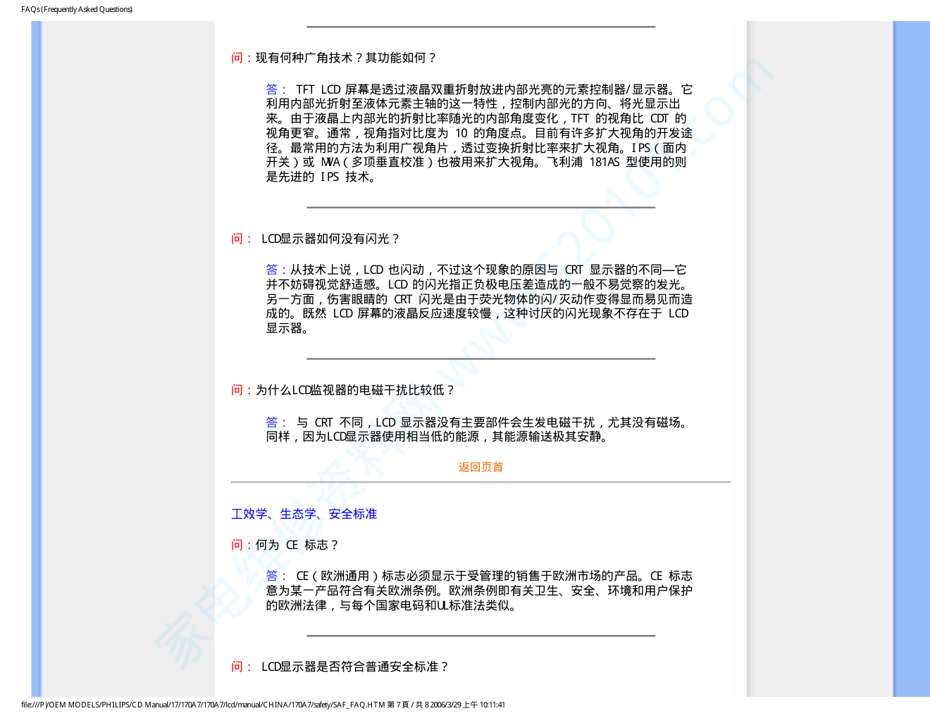Click the answer paragraph about 磁场 and 能源
The width and height of the screenshot is (930, 718).
pos(479,429)
